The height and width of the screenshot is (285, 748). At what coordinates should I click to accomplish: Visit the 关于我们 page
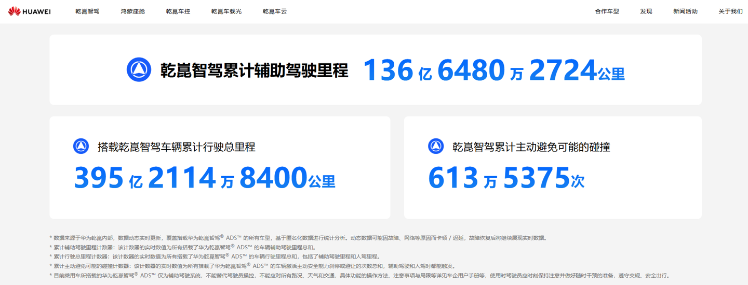(731, 11)
